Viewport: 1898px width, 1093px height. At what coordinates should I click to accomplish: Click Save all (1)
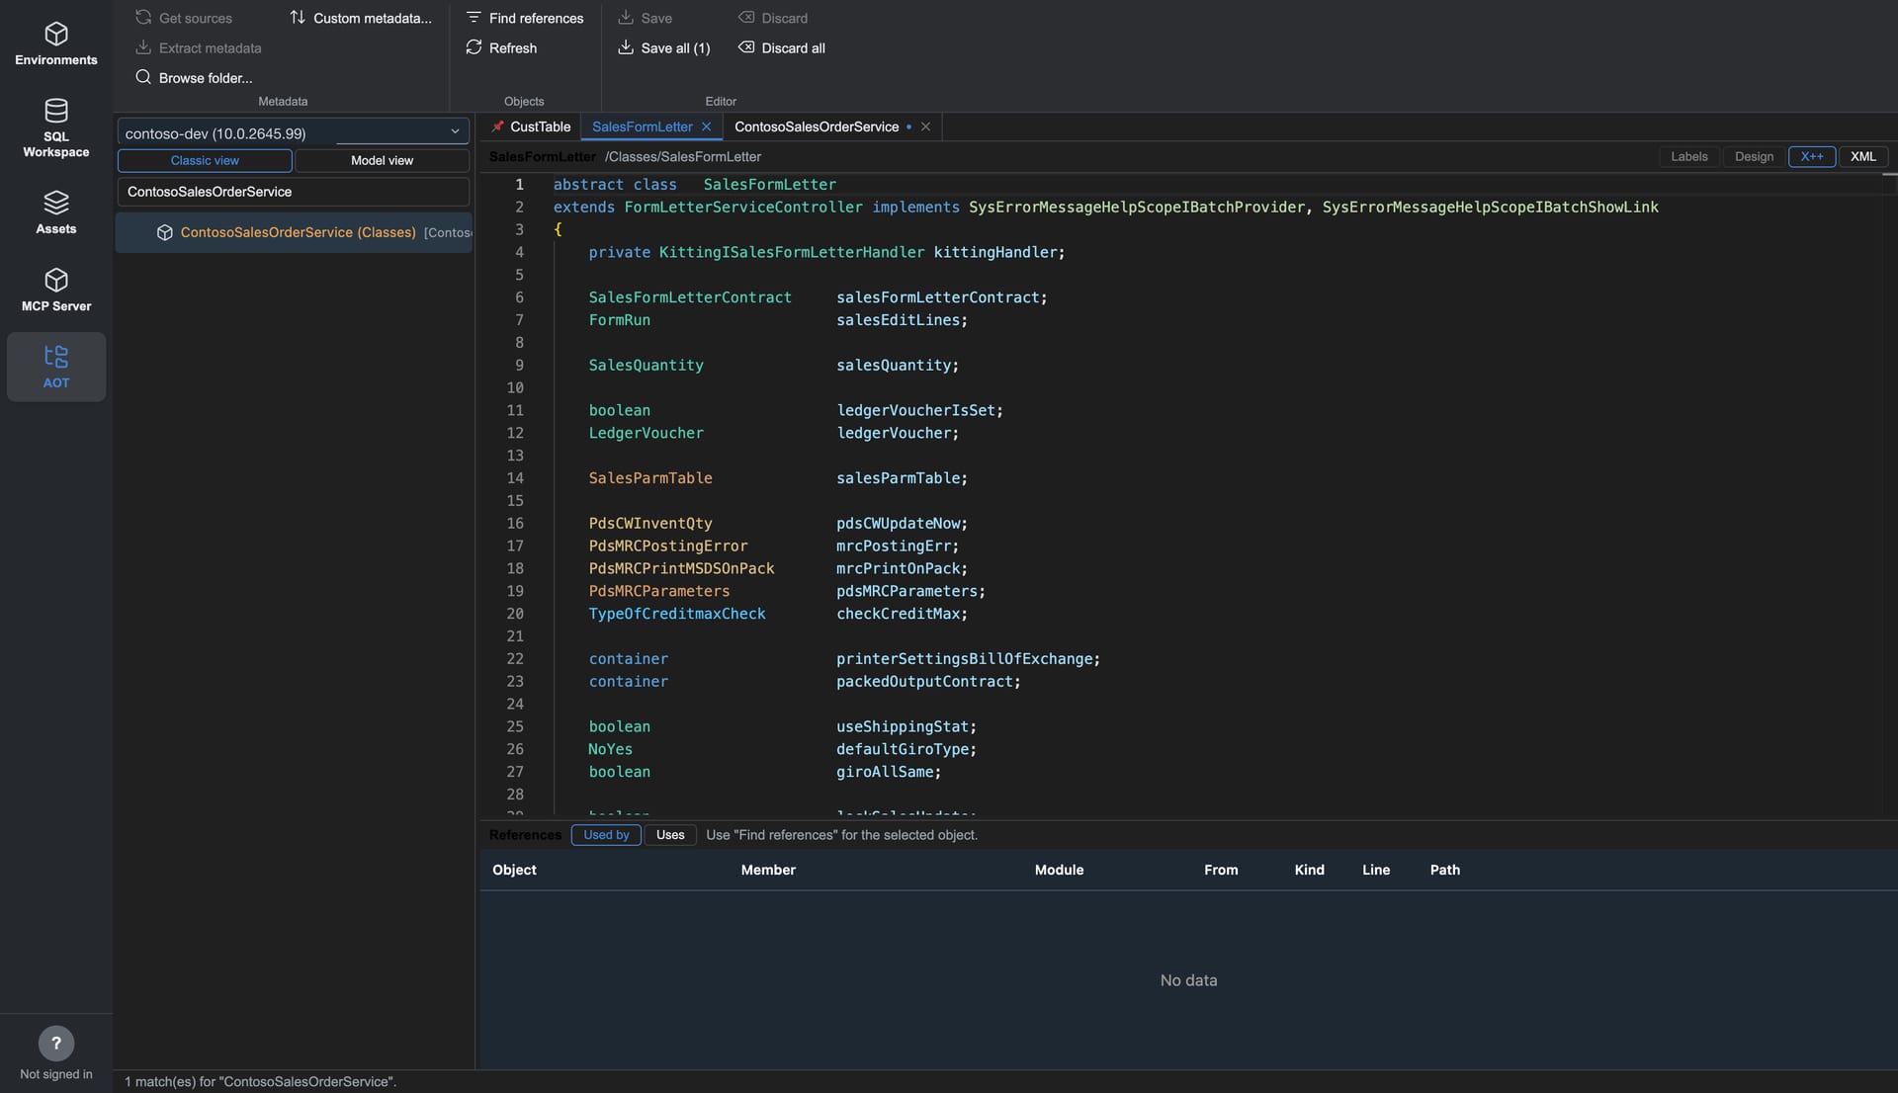[664, 47]
